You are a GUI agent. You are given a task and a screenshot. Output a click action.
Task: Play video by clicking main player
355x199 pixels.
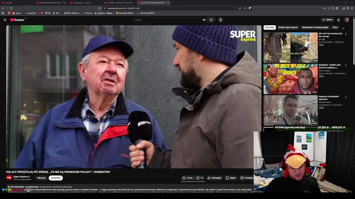tap(134, 97)
